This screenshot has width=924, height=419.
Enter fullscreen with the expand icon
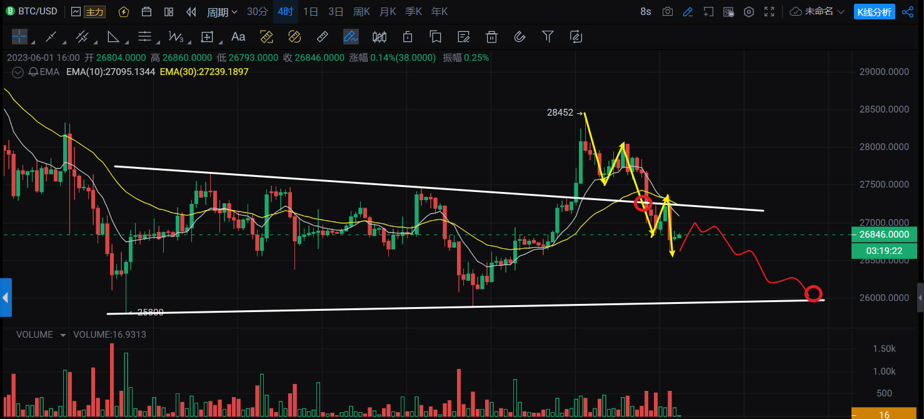(x=770, y=11)
